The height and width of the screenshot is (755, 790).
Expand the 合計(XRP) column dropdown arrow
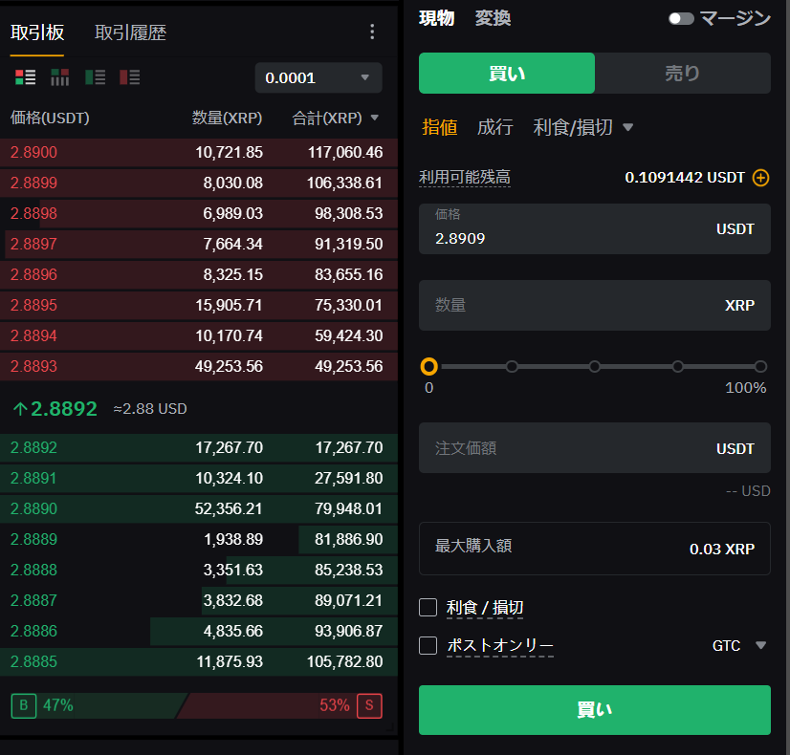coord(375,119)
